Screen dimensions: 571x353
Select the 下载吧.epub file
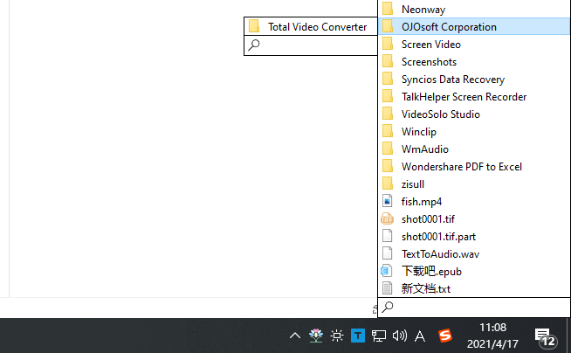coord(474,272)
